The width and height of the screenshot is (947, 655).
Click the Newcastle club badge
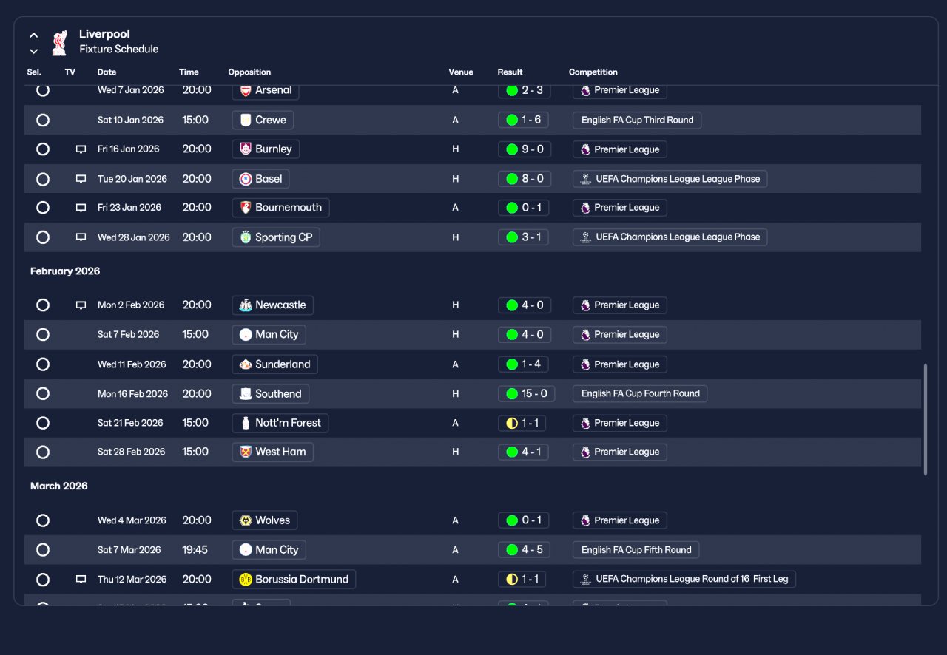(246, 305)
